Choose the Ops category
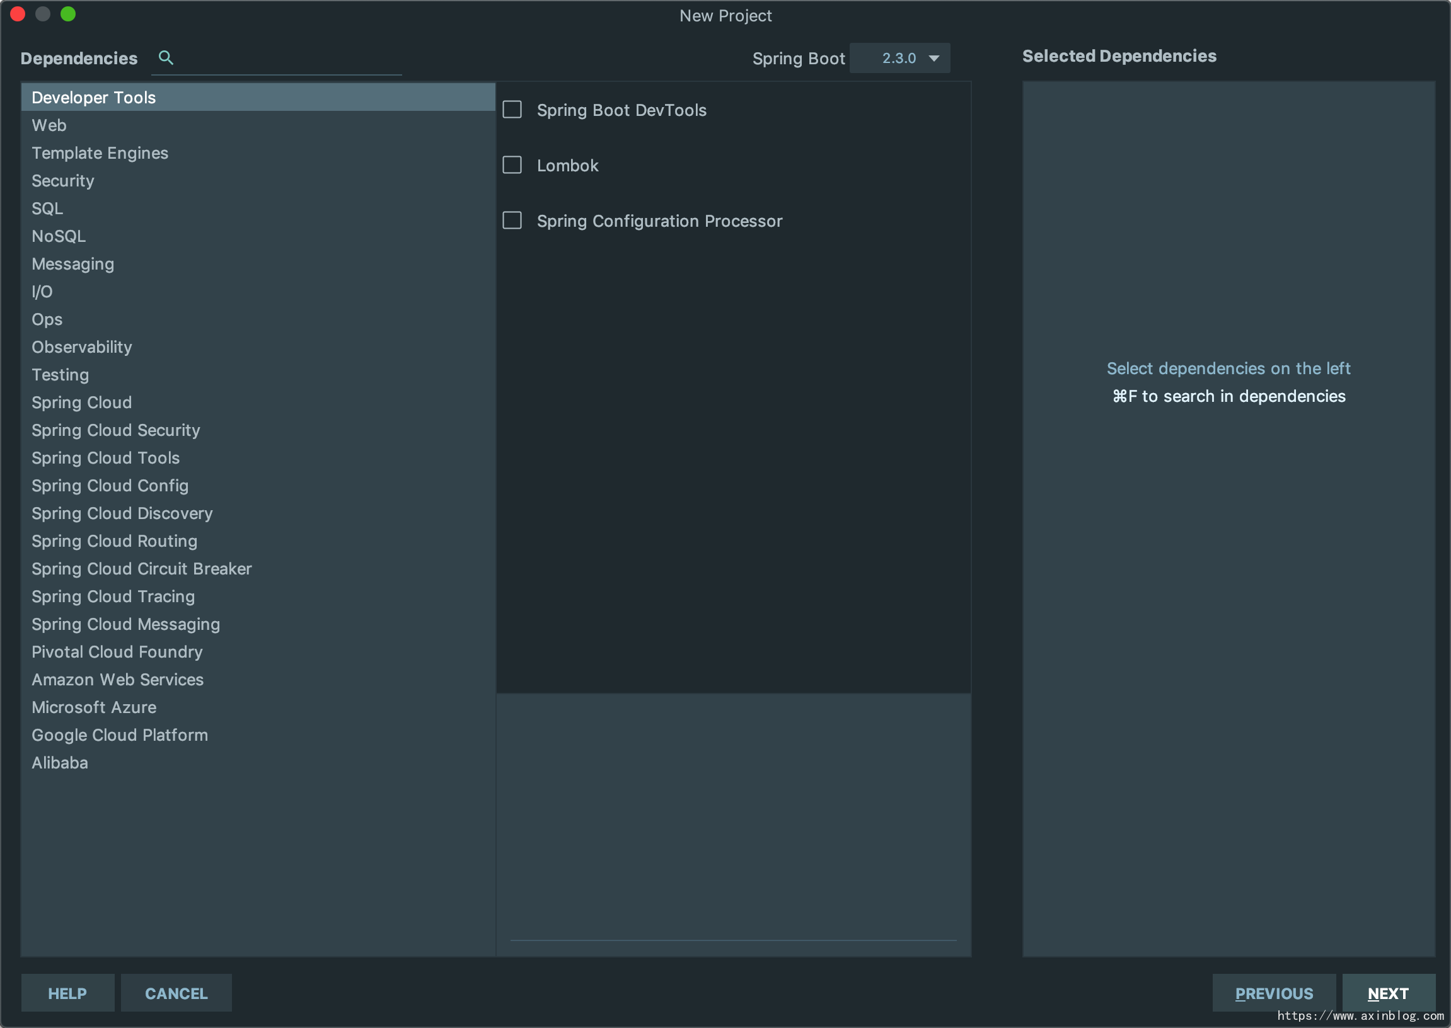Screen dimensions: 1451x1028 click(x=258, y=319)
